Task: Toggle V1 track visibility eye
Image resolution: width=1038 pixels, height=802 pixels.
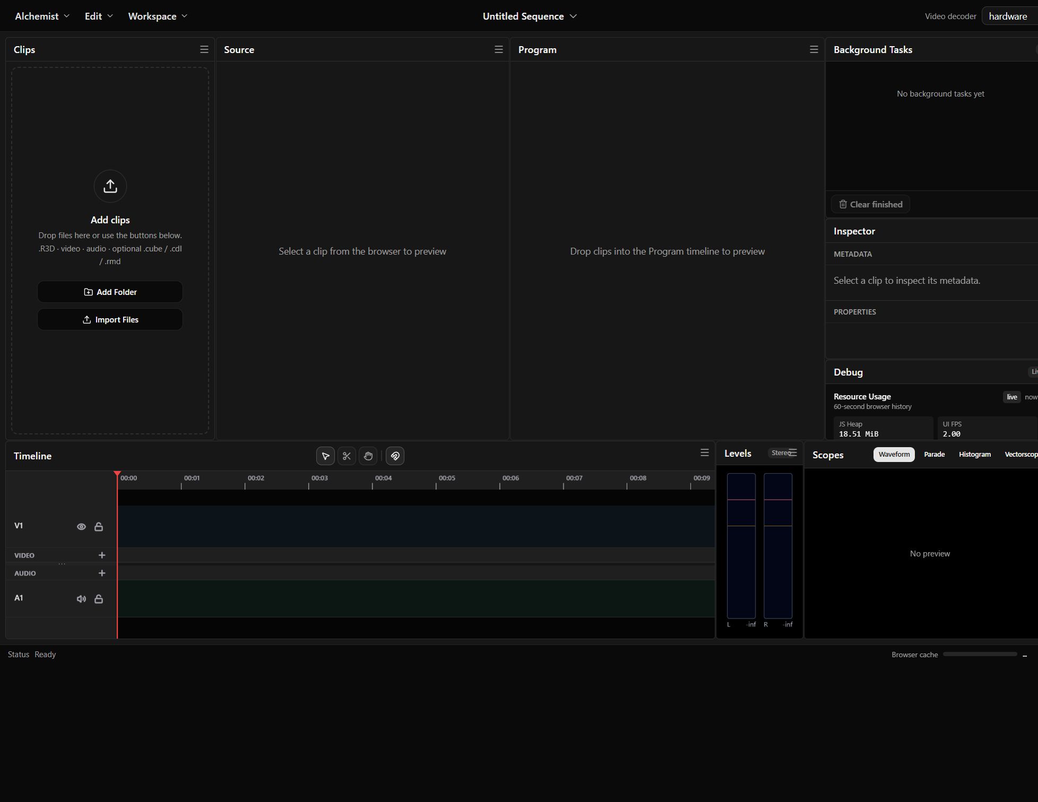Action: tap(81, 527)
